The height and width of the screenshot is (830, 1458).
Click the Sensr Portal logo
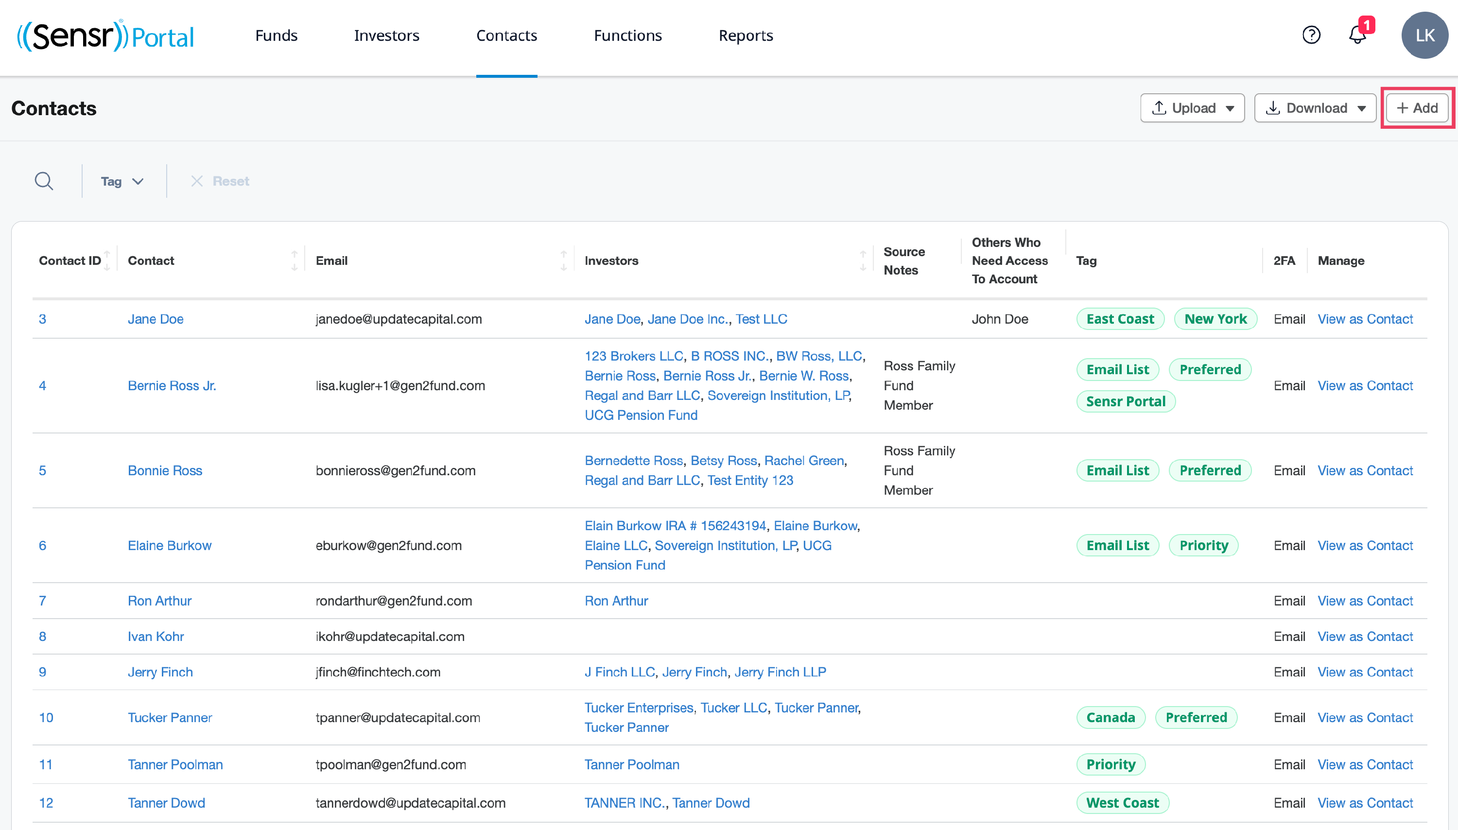[105, 35]
